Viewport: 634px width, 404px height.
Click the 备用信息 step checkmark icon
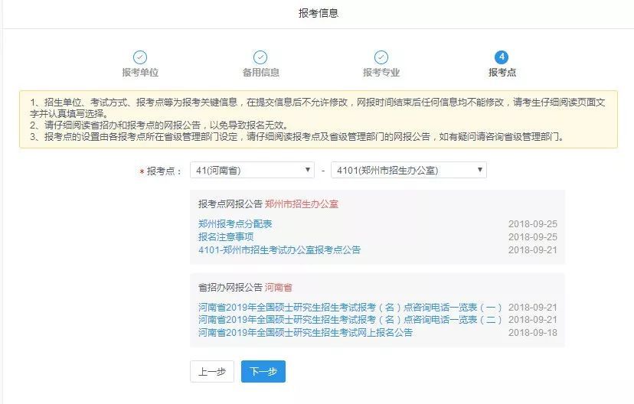[x=260, y=57]
